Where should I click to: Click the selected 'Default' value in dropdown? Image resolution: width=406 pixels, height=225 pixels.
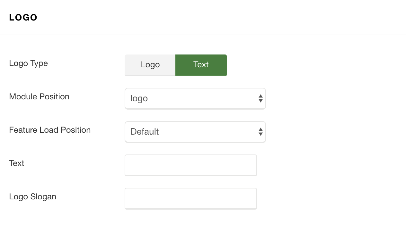coord(145,132)
